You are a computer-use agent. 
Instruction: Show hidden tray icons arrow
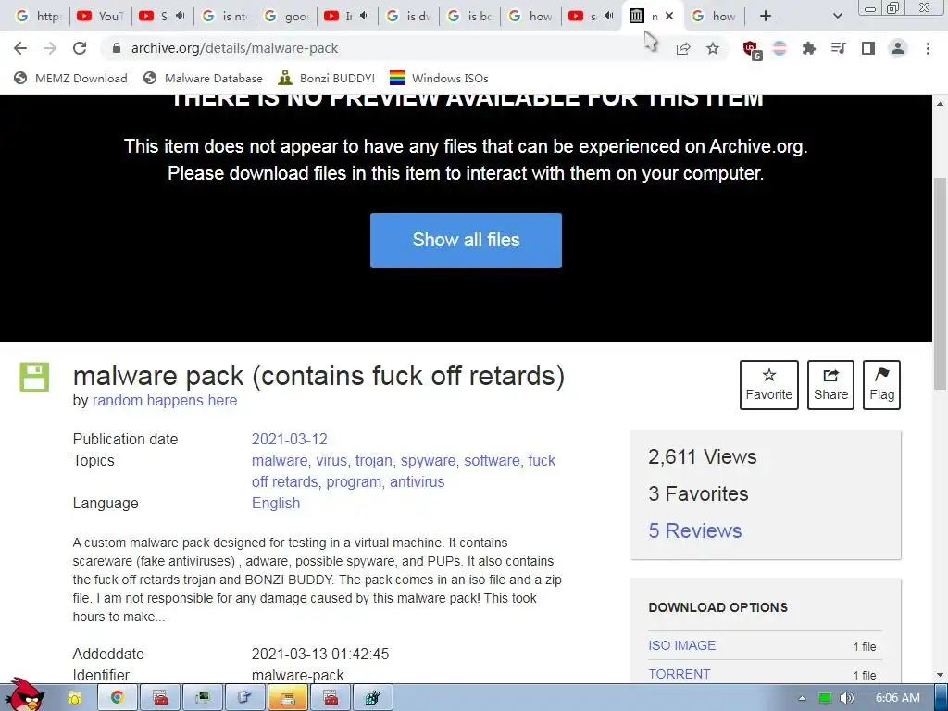tap(802, 698)
